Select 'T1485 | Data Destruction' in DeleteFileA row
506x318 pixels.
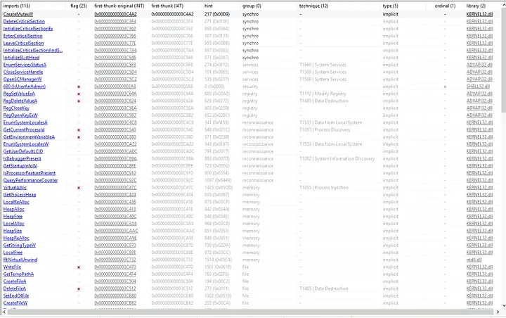[324, 288]
